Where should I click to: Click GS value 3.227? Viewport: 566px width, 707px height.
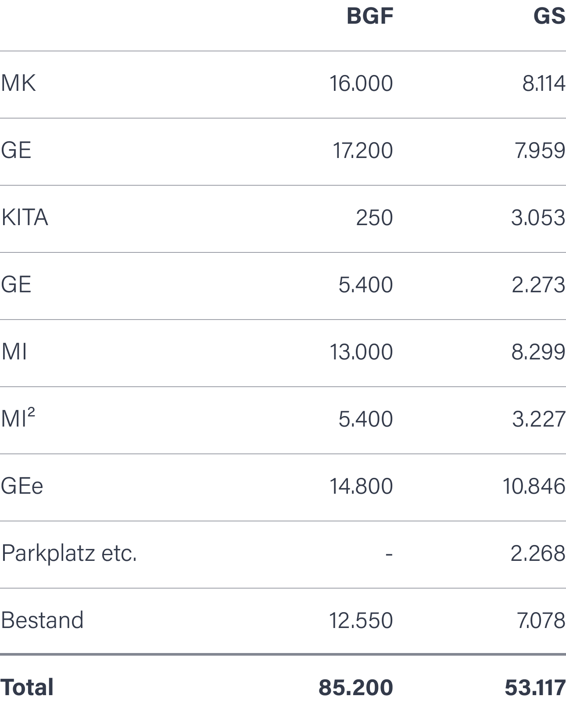[539, 419]
